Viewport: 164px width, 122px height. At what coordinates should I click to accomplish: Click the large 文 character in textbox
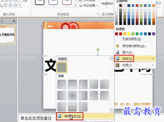coord(50,65)
